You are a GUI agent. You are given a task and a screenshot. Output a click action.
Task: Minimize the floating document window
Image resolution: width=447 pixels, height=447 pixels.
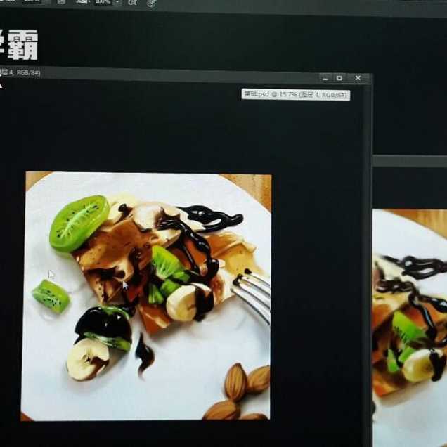tap(325, 79)
